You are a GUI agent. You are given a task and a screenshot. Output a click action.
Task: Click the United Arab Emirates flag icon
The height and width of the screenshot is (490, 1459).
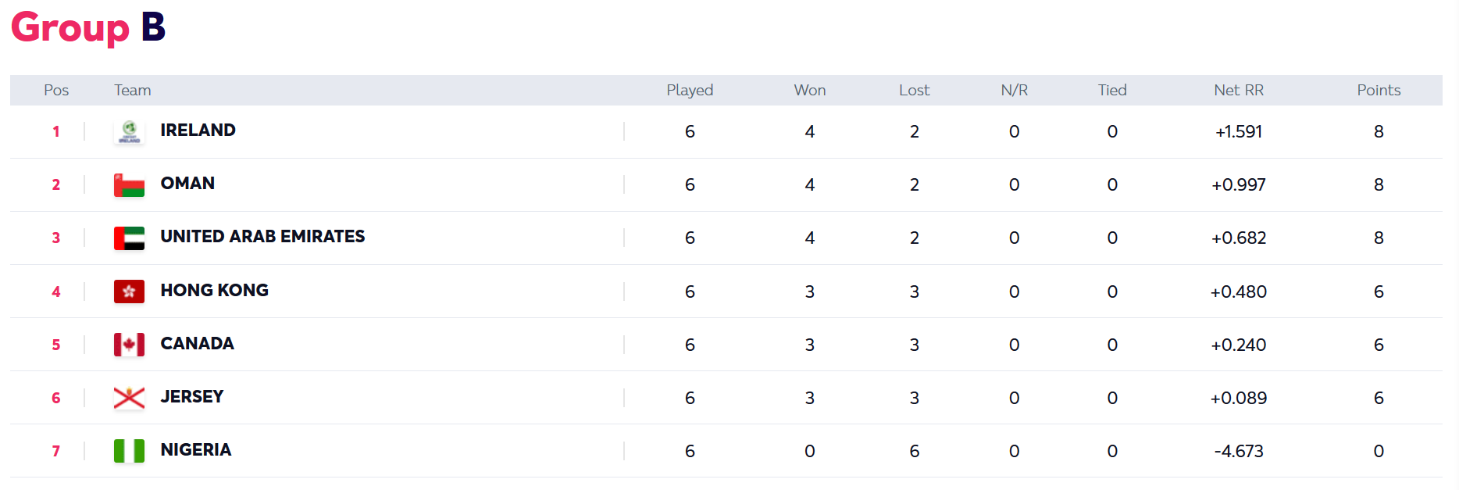(x=129, y=238)
